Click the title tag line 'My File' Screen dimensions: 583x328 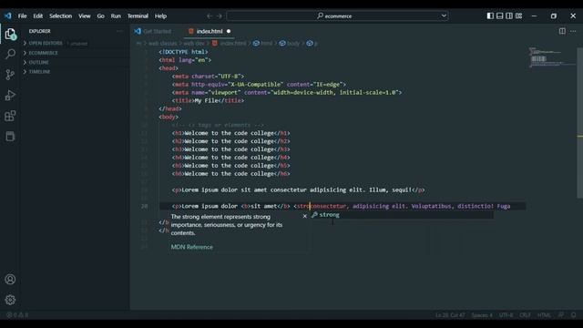(x=209, y=100)
